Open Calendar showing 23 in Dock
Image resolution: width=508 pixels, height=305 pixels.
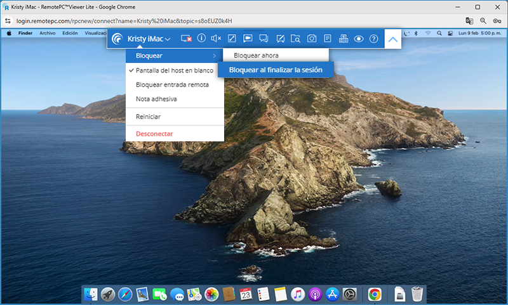246,294
